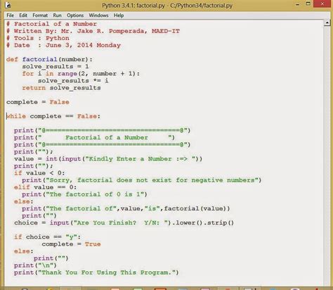
Task: Click the line 'def factorial(number):'
Action: pyautogui.click(x=49, y=59)
